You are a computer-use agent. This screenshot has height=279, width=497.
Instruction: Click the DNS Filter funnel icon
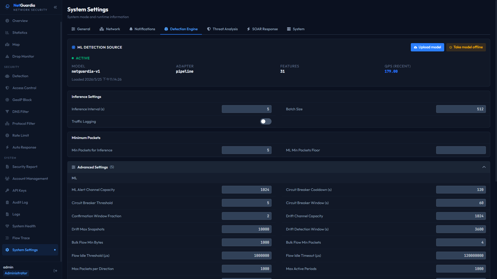(7, 112)
